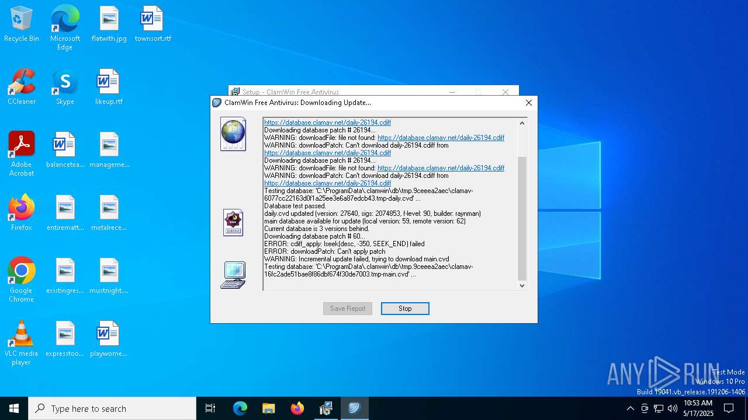
Task: Click Stop to cancel the update
Action: [x=405, y=309]
